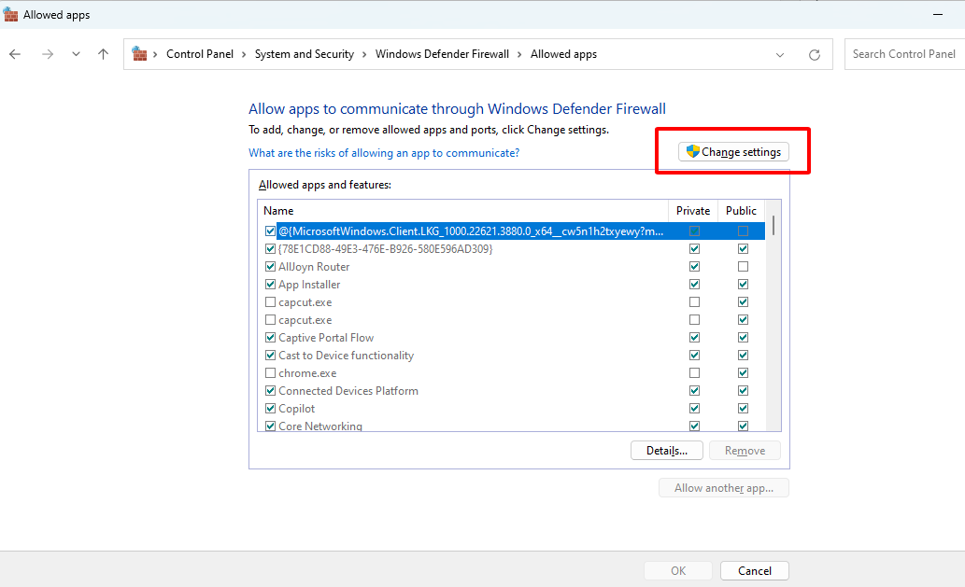Expand chevron after Control Panel breadcrumb
965x587 pixels.
pyautogui.click(x=244, y=55)
